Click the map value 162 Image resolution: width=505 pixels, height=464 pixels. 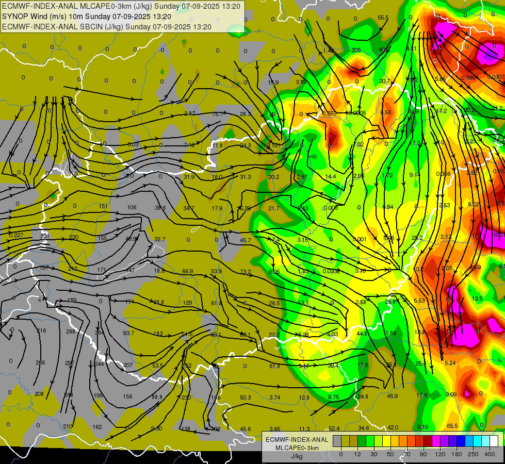pyautogui.click(x=97, y=427)
